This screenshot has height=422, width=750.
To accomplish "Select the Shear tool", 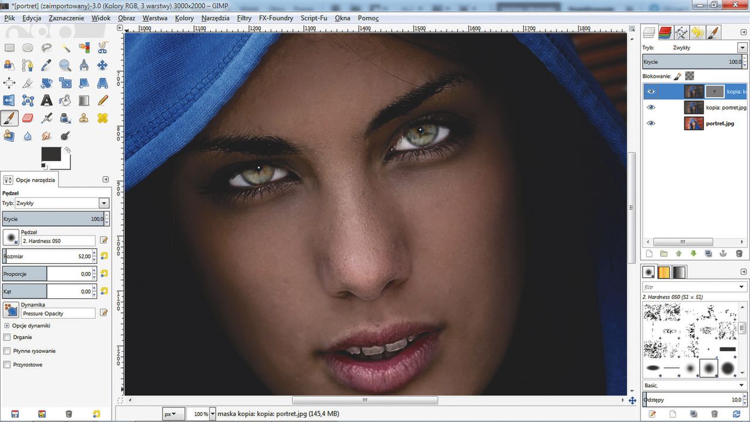I will point(84,83).
